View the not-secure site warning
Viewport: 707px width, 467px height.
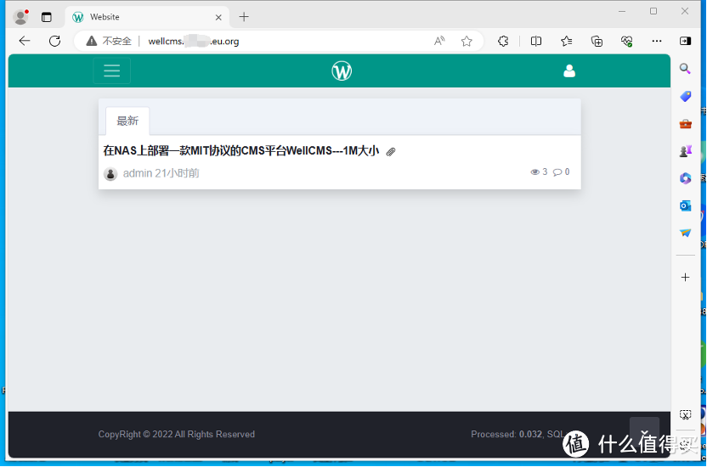pos(109,41)
